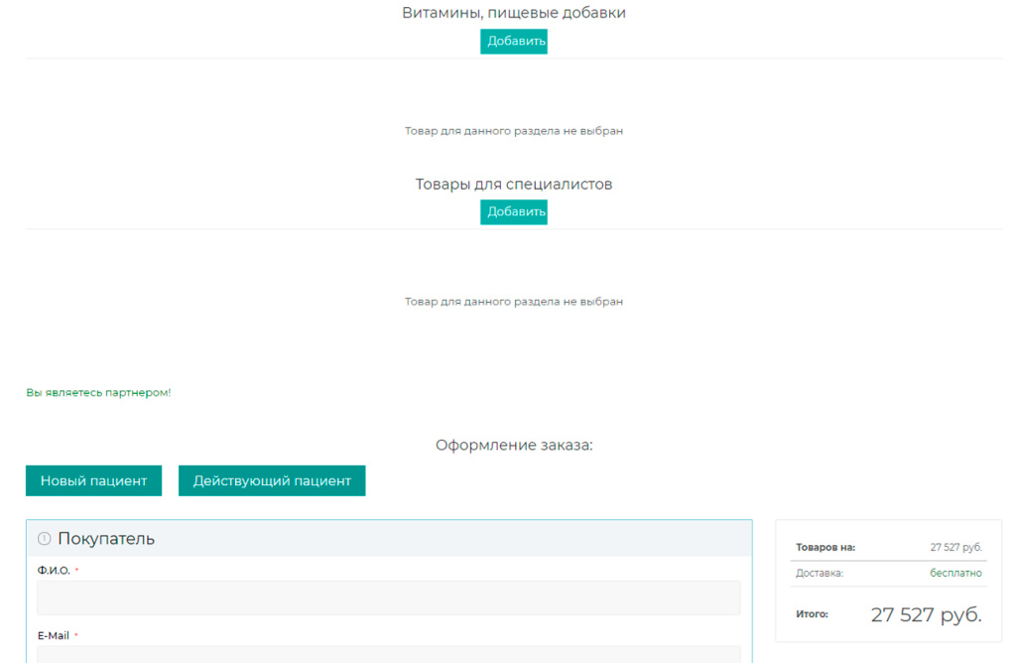Click the empty-product message under Товары для специалистов
Screen dimensions: 1016x663
point(513,302)
